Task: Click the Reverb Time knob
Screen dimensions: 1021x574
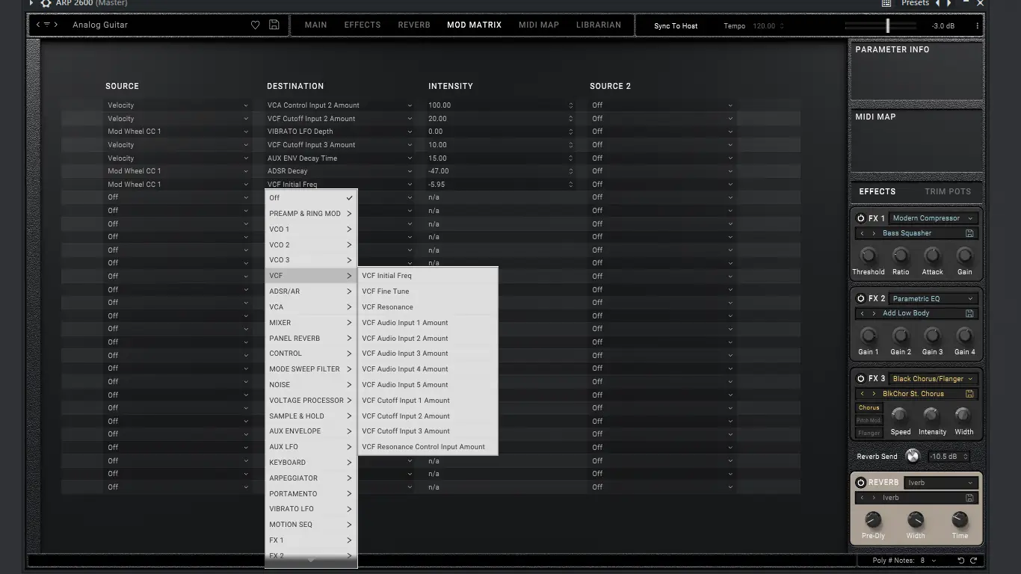Action: pyautogui.click(x=960, y=519)
